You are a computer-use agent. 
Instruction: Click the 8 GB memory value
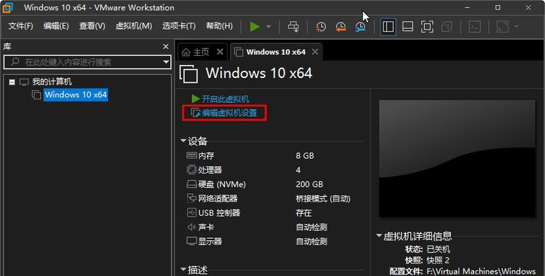click(x=305, y=155)
